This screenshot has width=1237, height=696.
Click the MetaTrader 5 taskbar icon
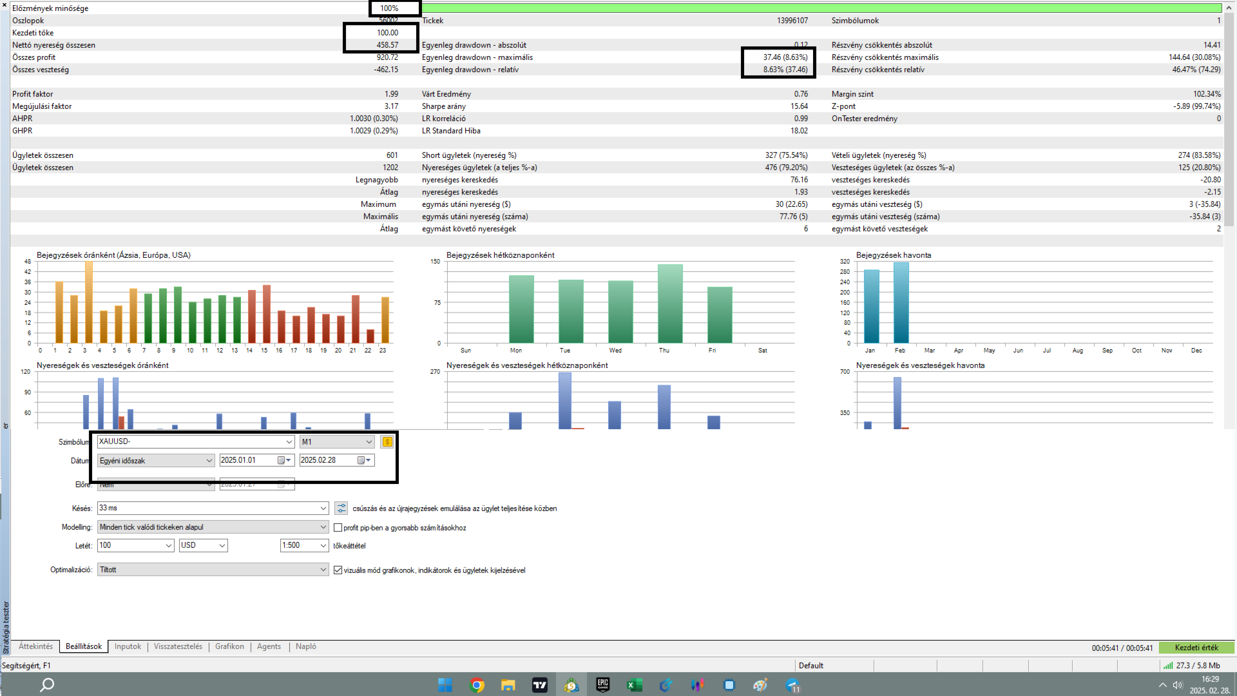coord(571,685)
